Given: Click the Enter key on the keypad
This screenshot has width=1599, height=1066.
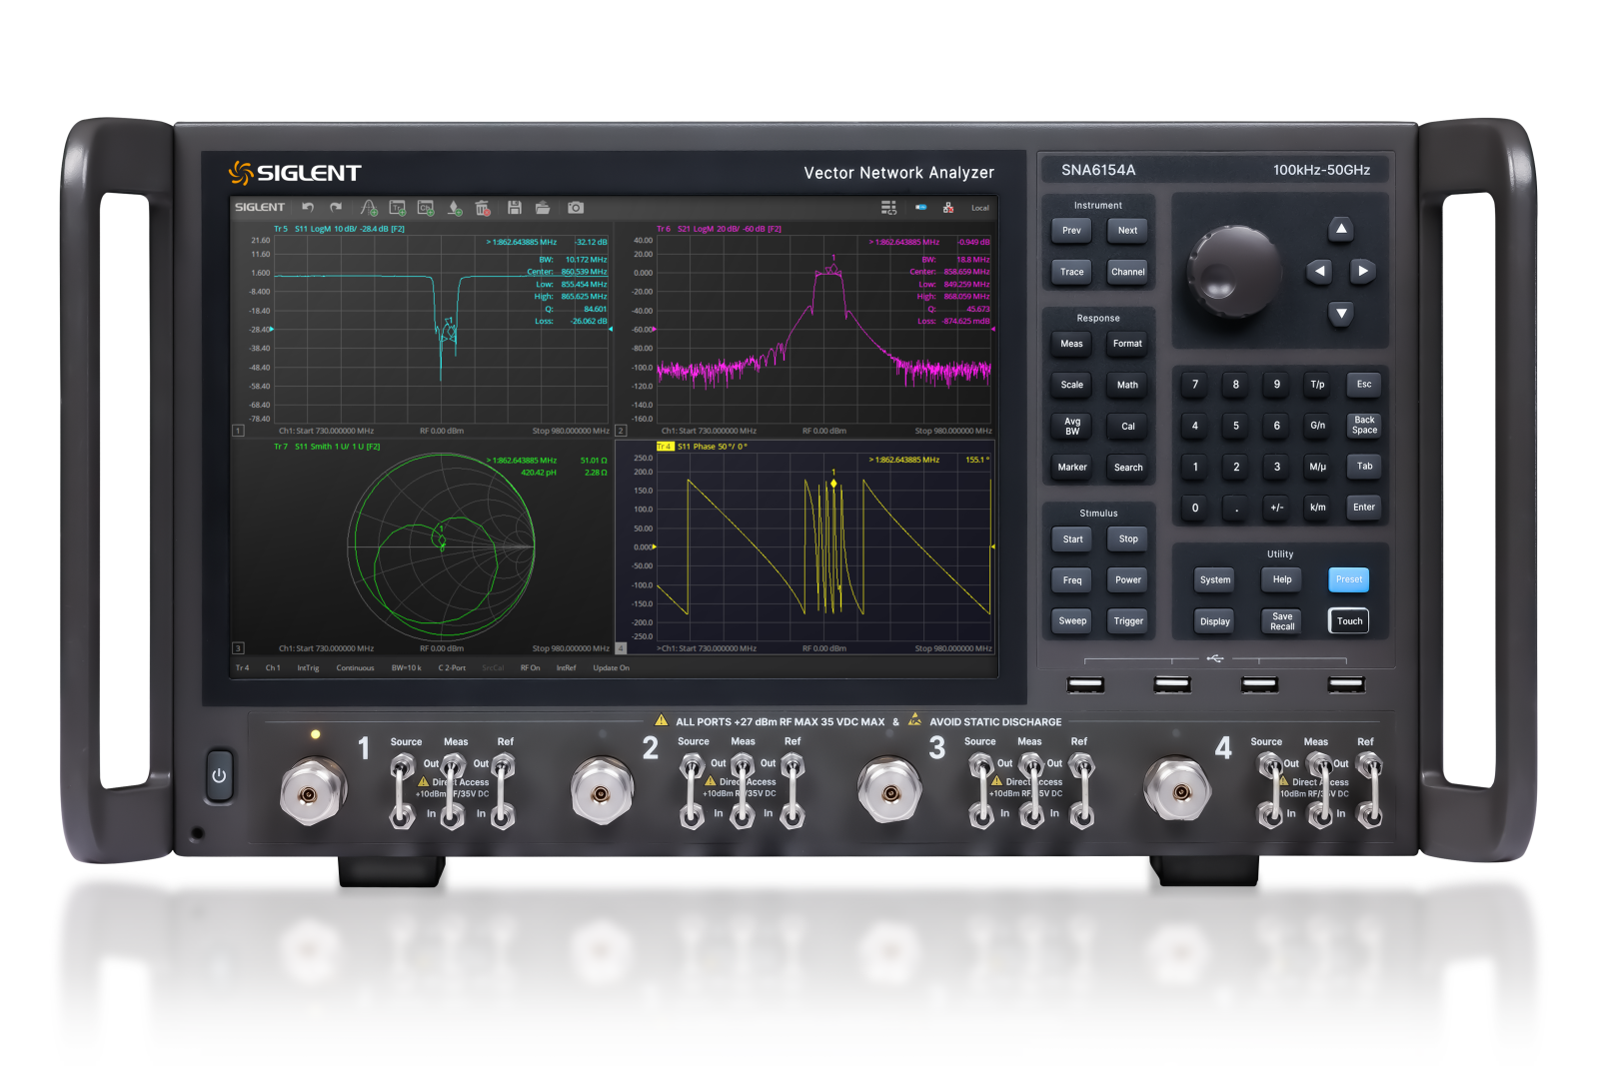Looking at the screenshot, I should (x=1364, y=508).
